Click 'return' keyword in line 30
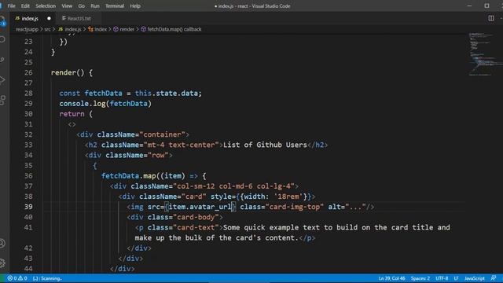The image size is (503, 283). pos(72,114)
